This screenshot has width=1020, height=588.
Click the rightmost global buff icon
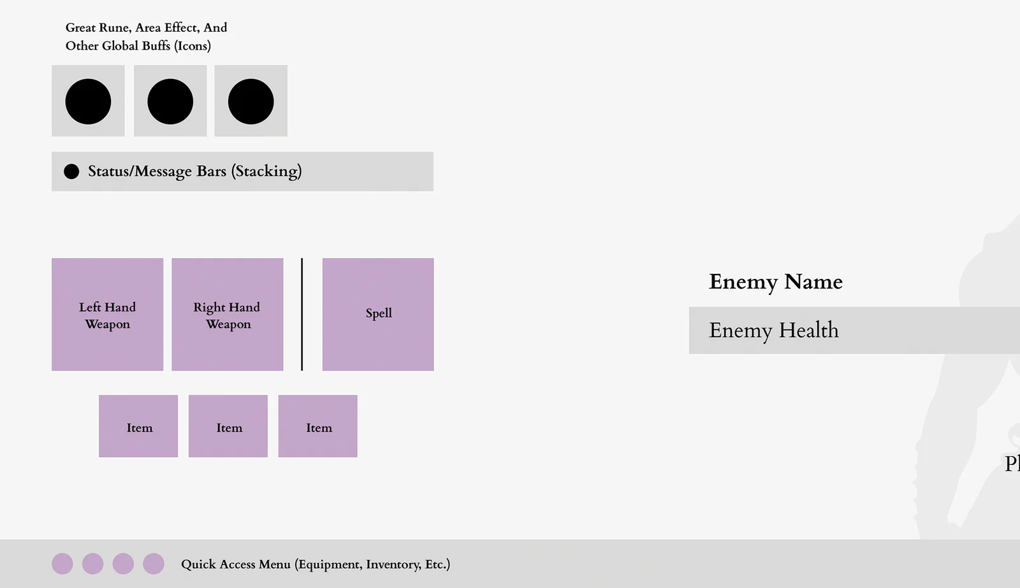tap(251, 101)
